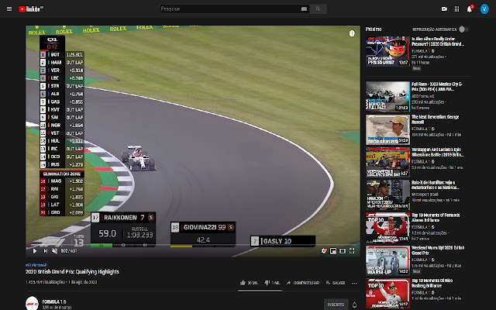Open the account avatar menu
Image resolution: width=496 pixels, height=310 pixels.
click(x=484, y=9)
